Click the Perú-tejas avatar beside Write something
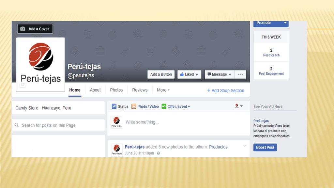The width and height of the screenshot is (334, 188). pos(116,122)
